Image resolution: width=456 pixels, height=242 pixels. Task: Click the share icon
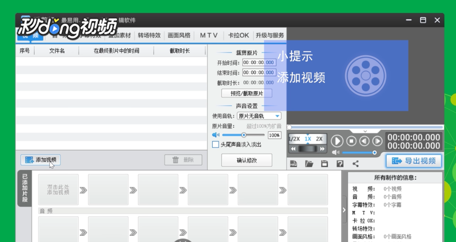click(x=356, y=164)
